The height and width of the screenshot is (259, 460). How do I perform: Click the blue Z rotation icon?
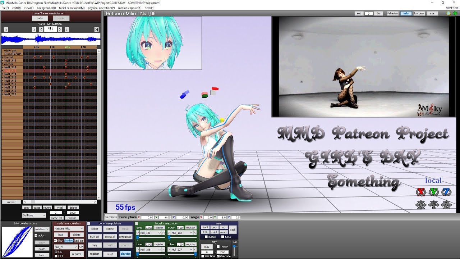pyautogui.click(x=446, y=192)
